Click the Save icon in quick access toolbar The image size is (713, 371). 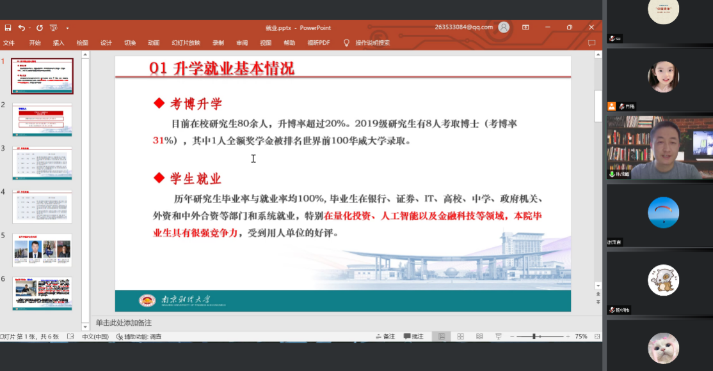point(8,27)
